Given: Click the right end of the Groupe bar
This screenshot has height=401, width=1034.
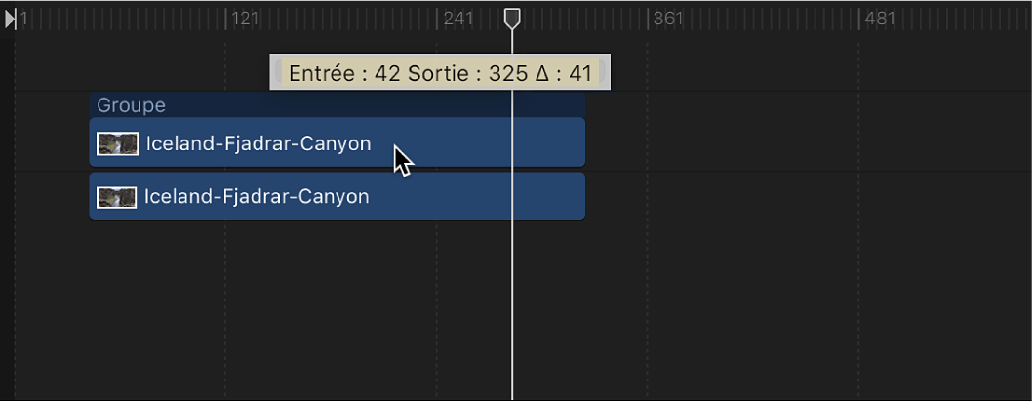Looking at the screenshot, I should [581, 105].
